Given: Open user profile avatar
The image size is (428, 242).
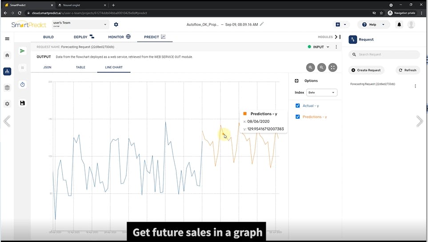Looking at the screenshot, I should pos(411,24).
